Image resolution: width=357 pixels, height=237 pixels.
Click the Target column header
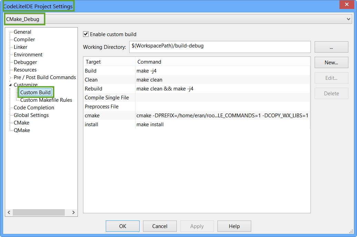pos(109,62)
